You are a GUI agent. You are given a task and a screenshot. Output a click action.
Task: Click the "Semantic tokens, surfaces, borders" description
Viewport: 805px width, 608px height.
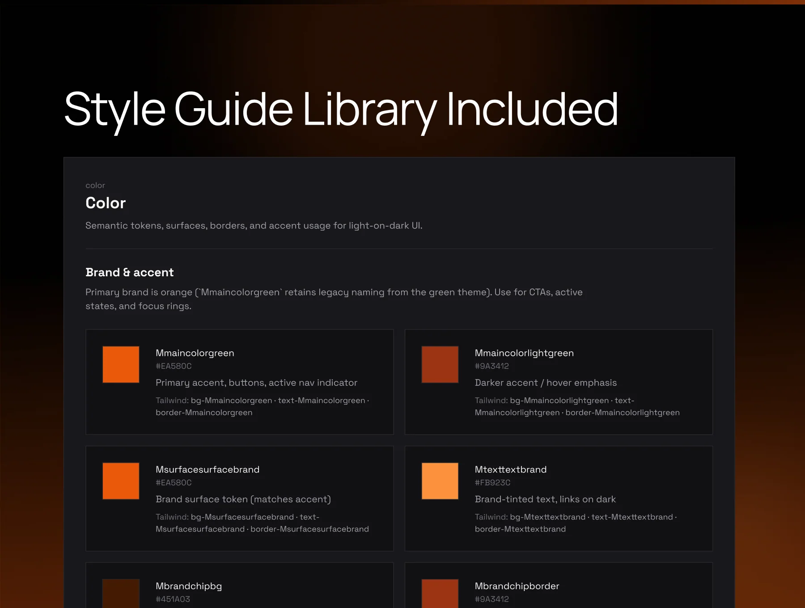pyautogui.click(x=254, y=226)
